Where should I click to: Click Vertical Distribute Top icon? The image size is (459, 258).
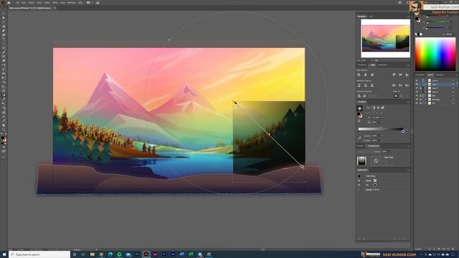coord(359,85)
